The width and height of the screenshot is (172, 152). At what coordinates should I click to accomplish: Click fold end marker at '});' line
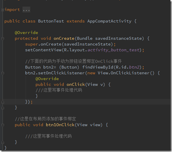(x=2, y=102)
